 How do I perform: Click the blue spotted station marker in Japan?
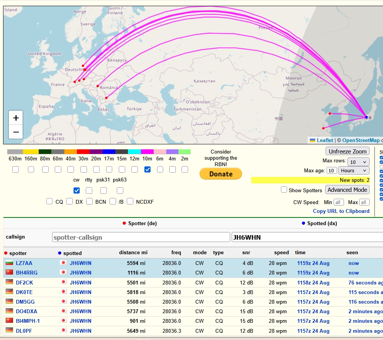pos(366,117)
